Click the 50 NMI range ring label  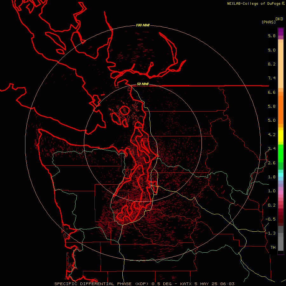click(x=143, y=84)
